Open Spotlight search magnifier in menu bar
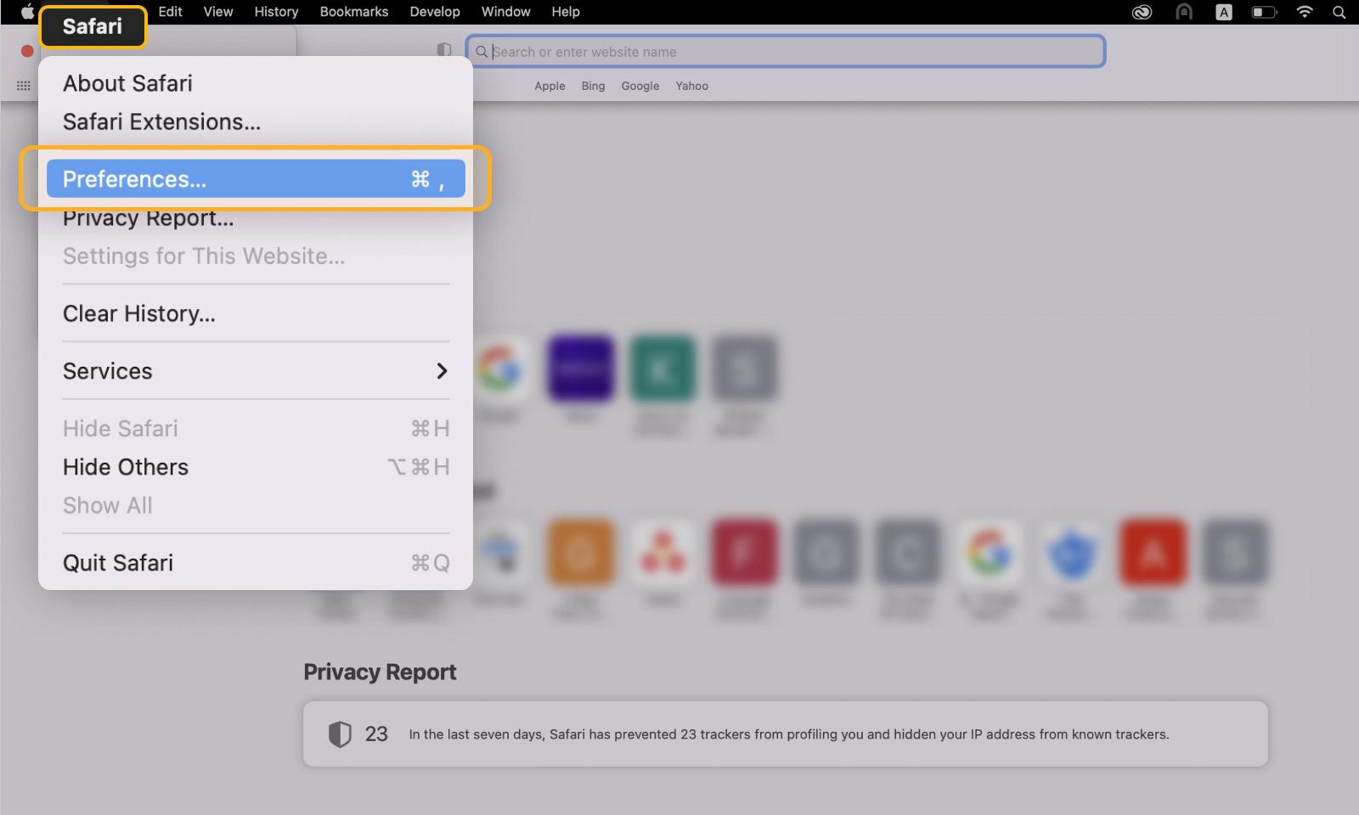Image resolution: width=1359 pixels, height=815 pixels. click(x=1339, y=12)
